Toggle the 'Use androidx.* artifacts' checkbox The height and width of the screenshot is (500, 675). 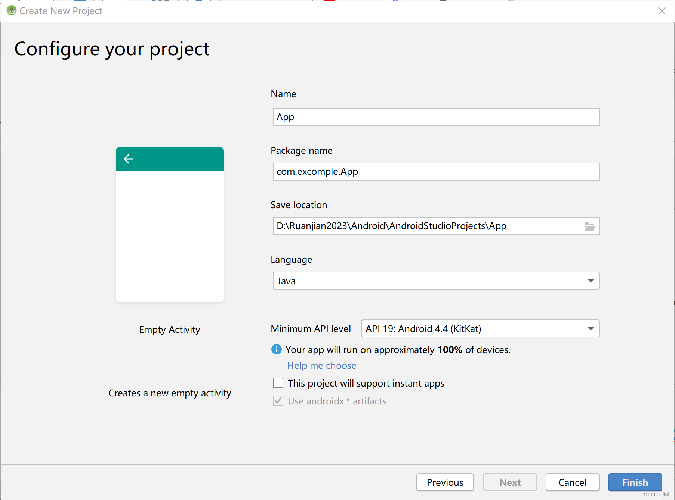pyautogui.click(x=278, y=401)
